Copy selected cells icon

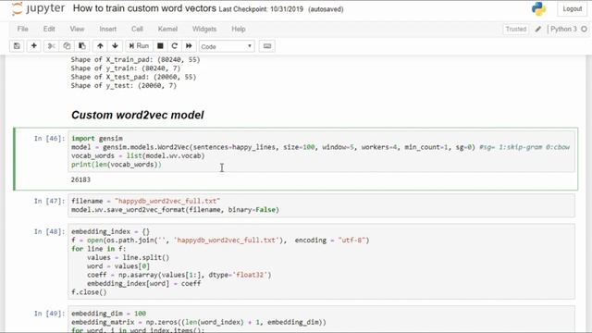67,46
